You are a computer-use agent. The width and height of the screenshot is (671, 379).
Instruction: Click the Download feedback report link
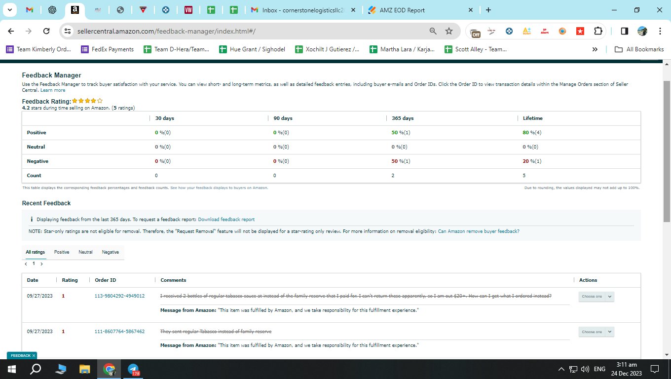click(226, 219)
